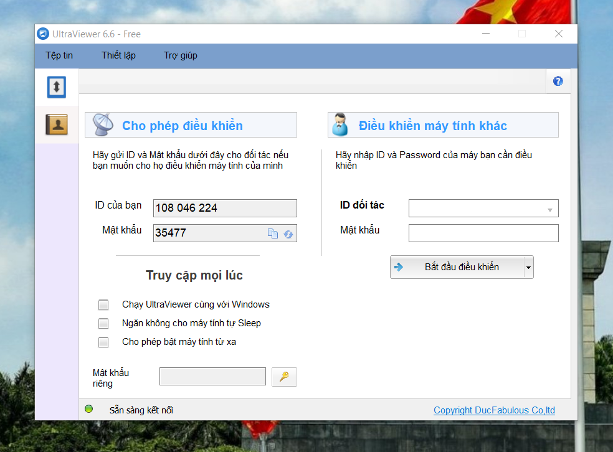Click the Sẵn sàng kết nối status text

pos(141,410)
